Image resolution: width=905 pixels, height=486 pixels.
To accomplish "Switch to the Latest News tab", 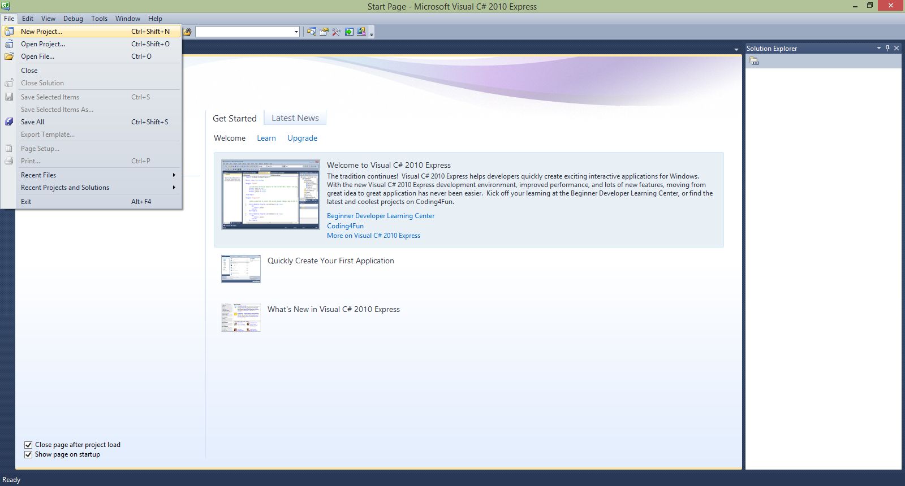I will tap(295, 118).
